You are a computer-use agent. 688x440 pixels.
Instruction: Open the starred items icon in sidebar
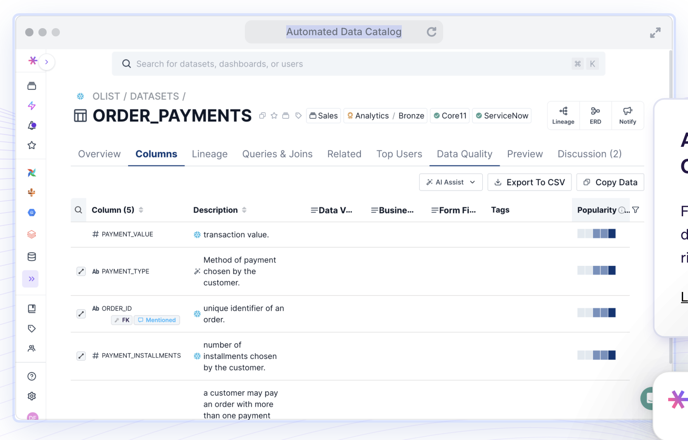pyautogui.click(x=32, y=145)
